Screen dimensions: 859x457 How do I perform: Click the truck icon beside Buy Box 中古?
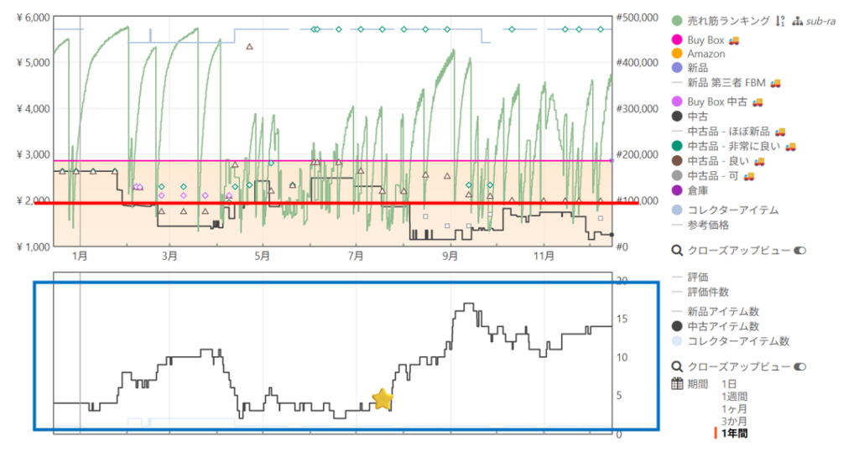[757, 101]
